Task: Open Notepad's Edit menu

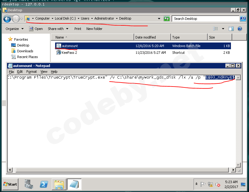Action: tap(20, 72)
